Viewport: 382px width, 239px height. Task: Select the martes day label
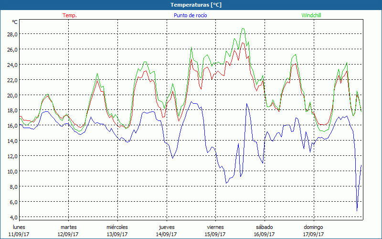point(68,227)
